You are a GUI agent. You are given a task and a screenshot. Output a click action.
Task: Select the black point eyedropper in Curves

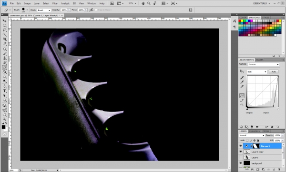242,78
